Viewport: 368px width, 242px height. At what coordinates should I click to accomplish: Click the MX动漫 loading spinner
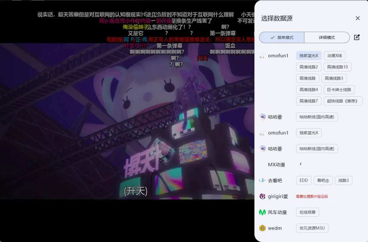[301, 164]
